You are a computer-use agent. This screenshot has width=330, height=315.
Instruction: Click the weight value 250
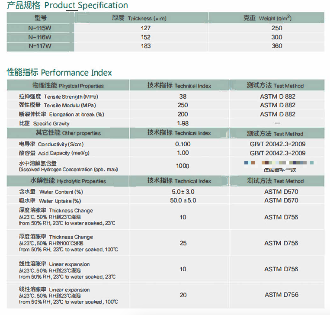[277, 28]
